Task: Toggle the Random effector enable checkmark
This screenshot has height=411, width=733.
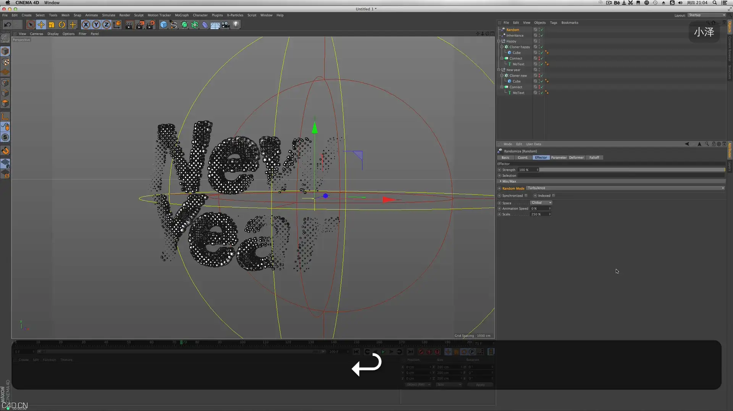Action: (x=542, y=30)
